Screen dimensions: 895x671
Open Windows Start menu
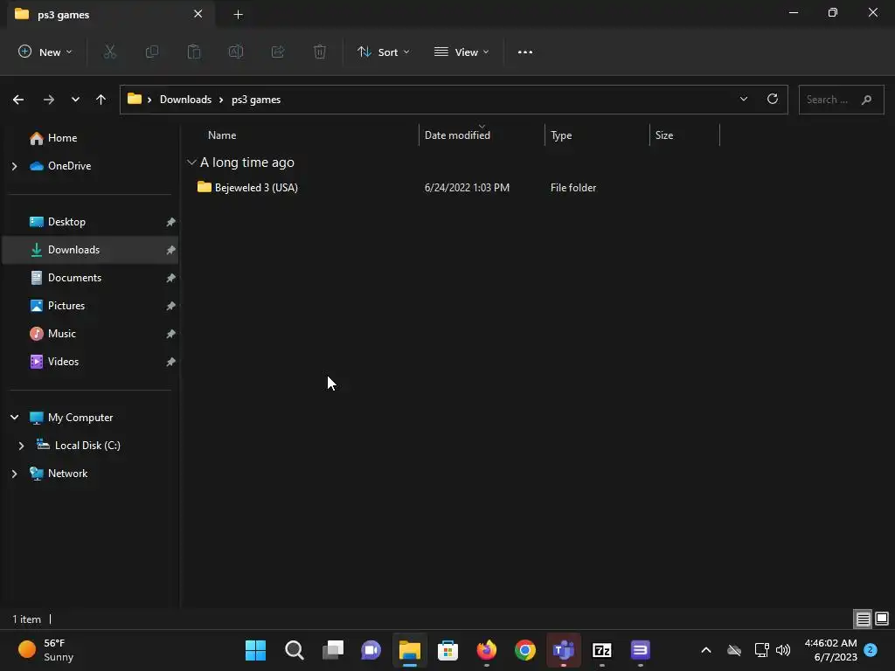[x=256, y=650]
